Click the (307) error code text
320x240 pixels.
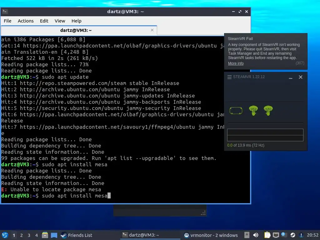coord(300,63)
